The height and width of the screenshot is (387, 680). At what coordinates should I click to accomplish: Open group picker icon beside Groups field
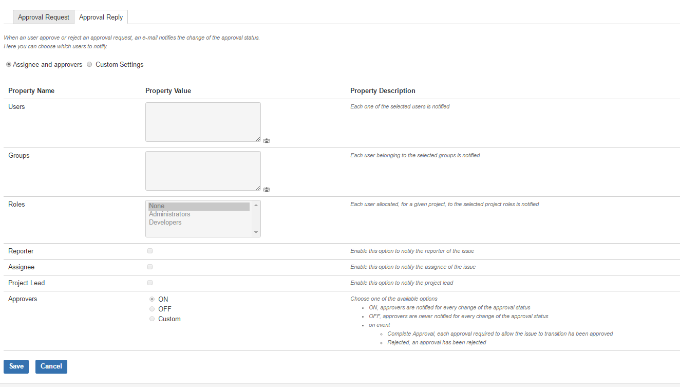tap(267, 189)
